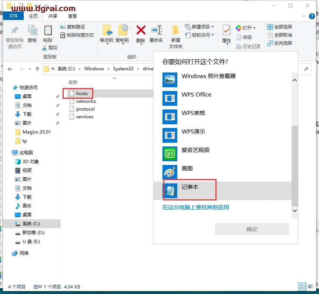
Task: Click the Back navigation arrow
Action: (x=10, y=69)
